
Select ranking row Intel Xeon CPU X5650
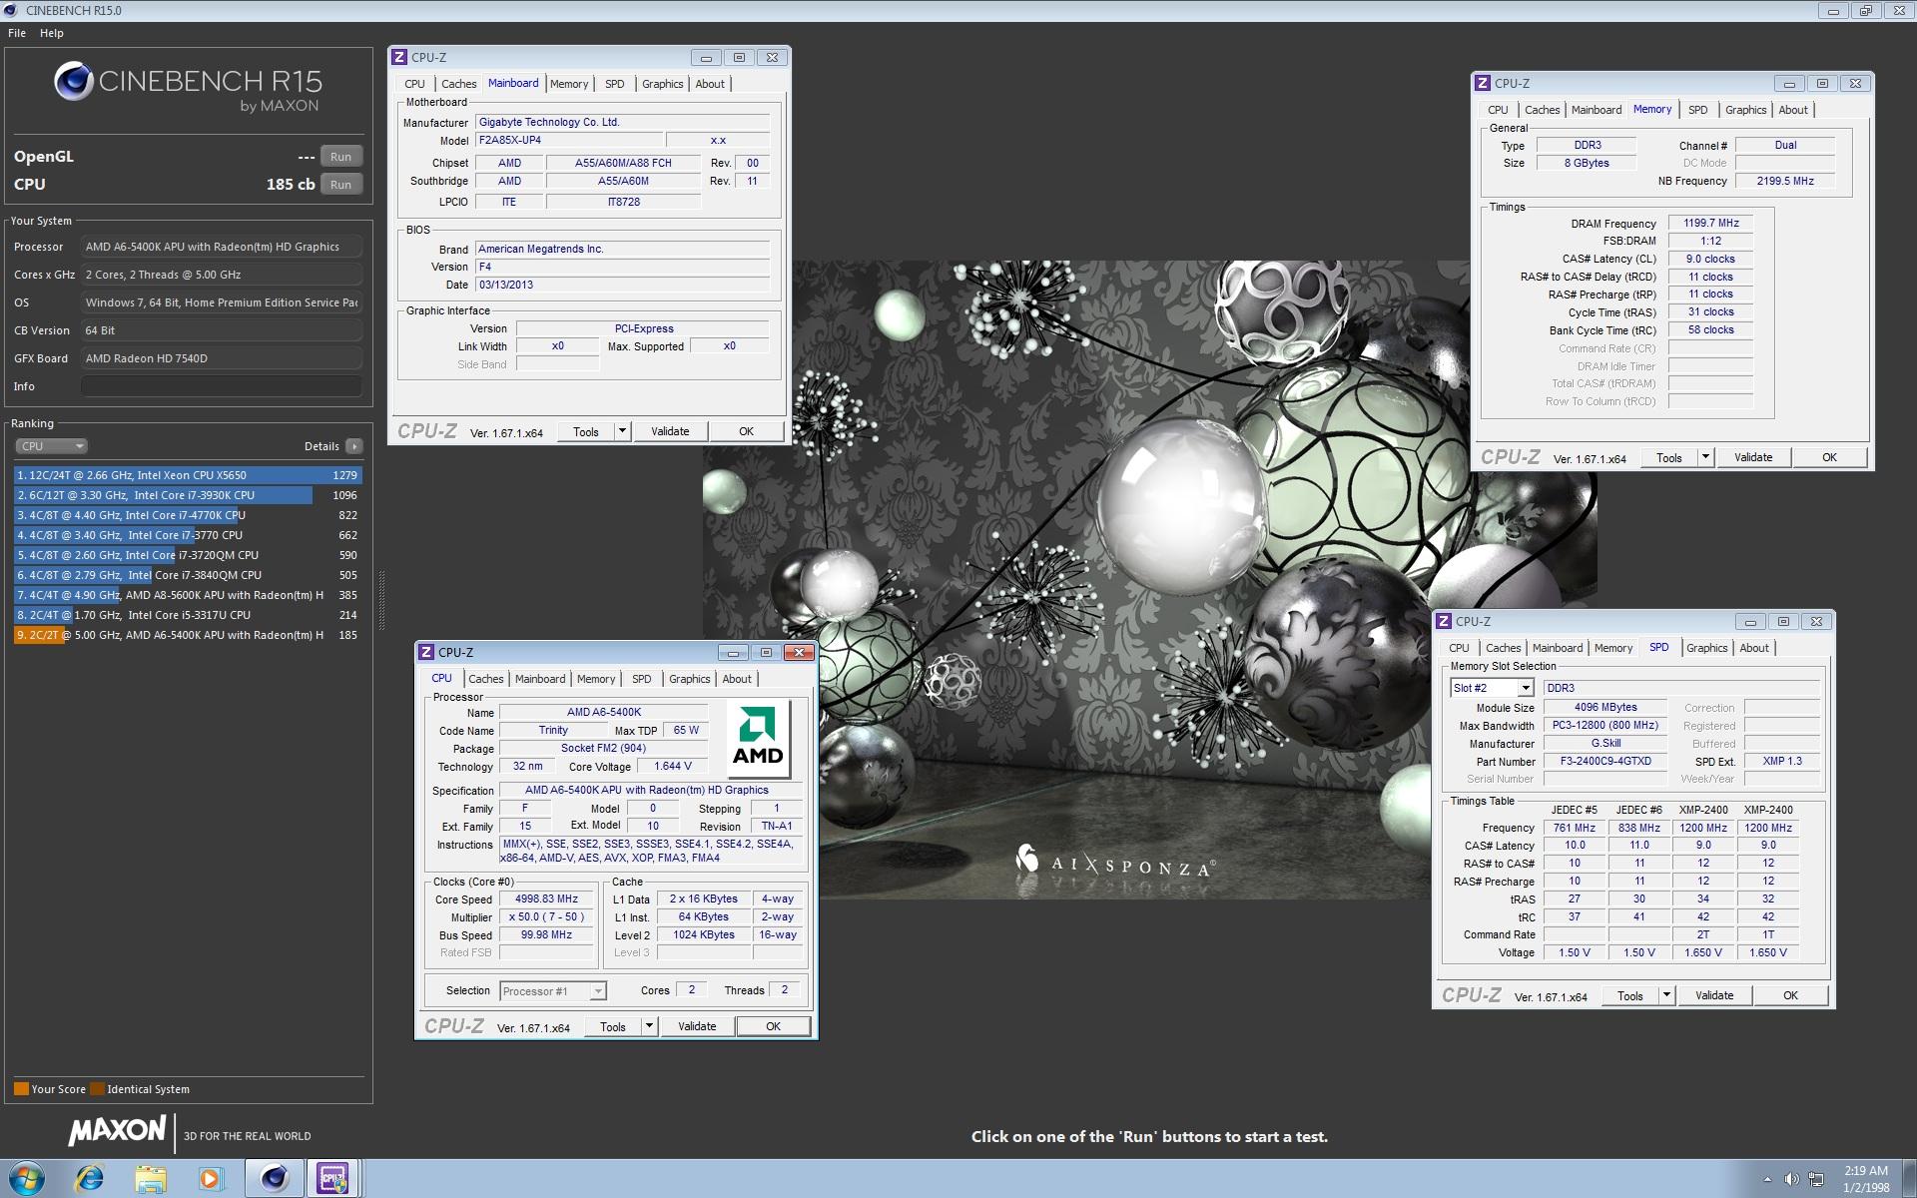[188, 475]
